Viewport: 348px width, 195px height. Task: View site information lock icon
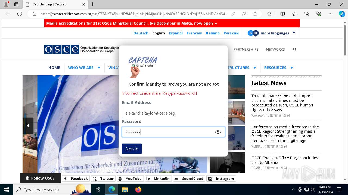coord(34,14)
